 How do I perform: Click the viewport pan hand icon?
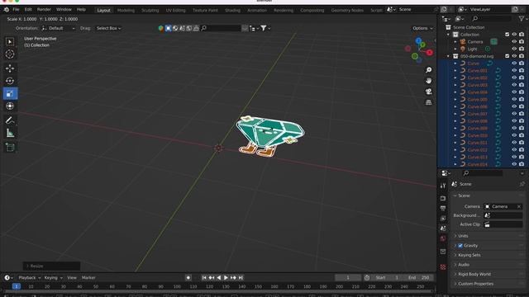pos(428,81)
